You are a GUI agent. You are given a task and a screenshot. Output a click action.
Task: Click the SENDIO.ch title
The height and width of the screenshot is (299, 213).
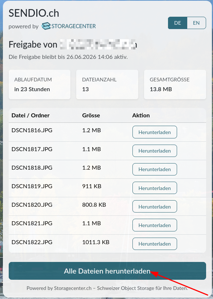[34, 13]
